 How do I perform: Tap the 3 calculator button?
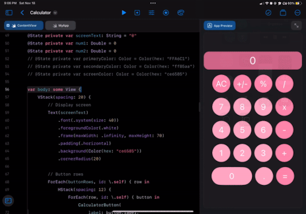point(263,153)
